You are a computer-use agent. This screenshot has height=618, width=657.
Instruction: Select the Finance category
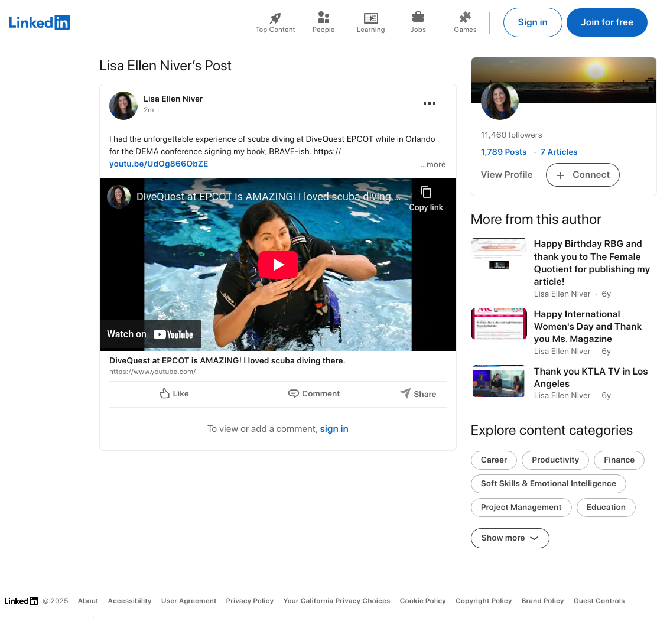tap(619, 460)
